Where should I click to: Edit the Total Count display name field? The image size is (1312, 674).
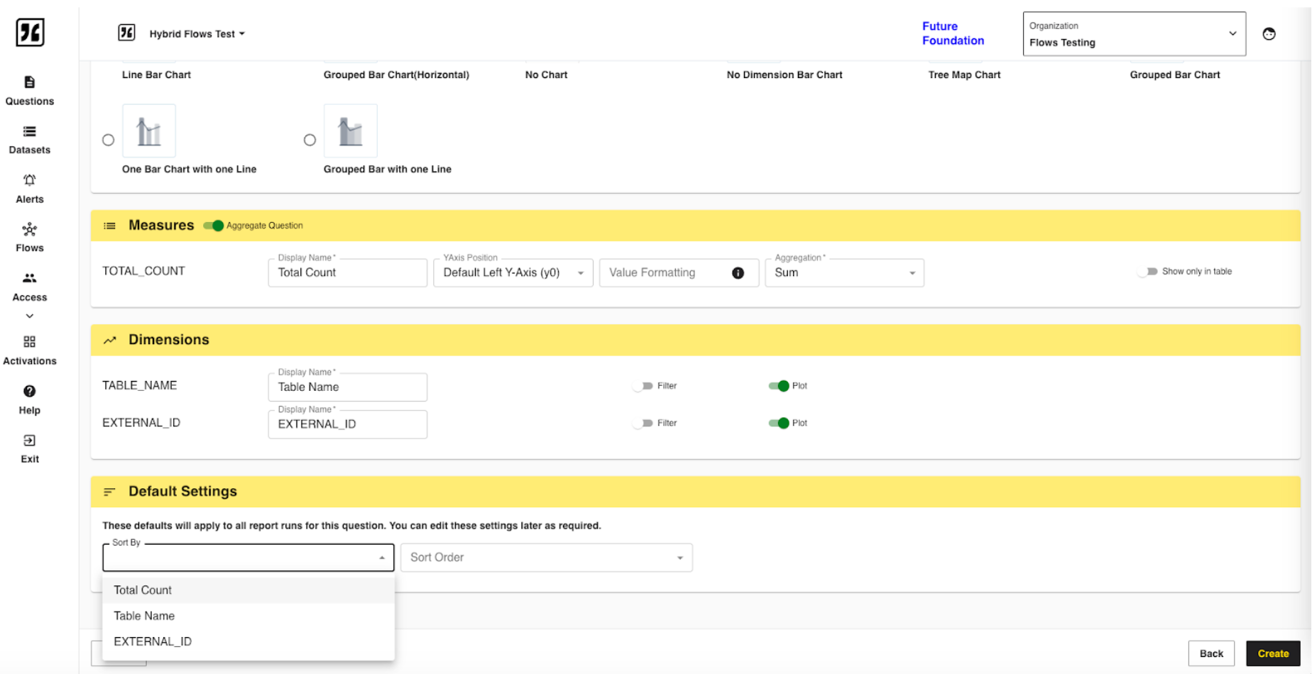(348, 273)
